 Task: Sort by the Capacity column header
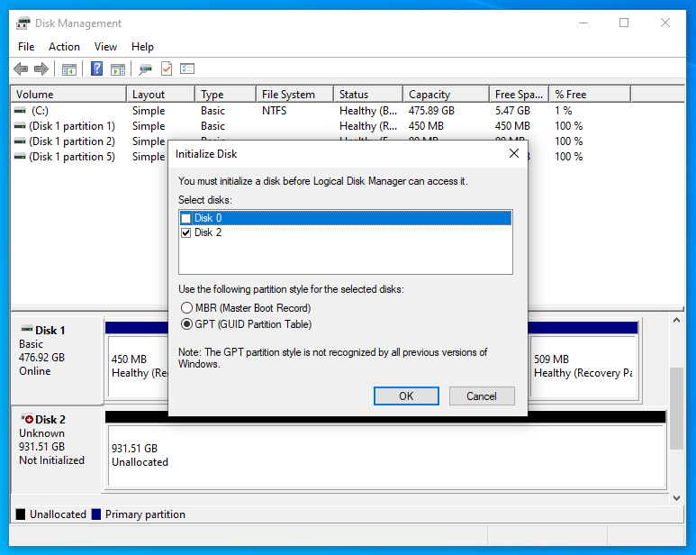pos(446,95)
